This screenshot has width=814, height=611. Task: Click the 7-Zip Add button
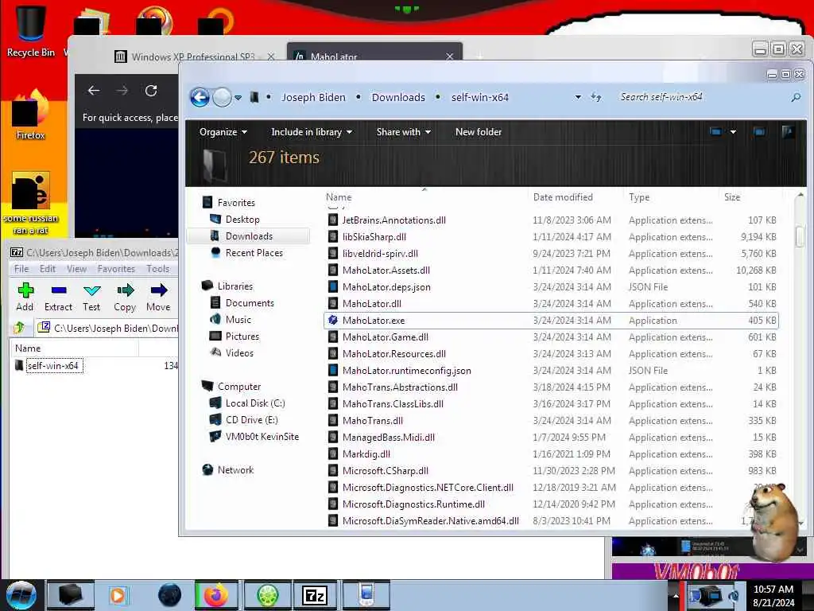25,297
